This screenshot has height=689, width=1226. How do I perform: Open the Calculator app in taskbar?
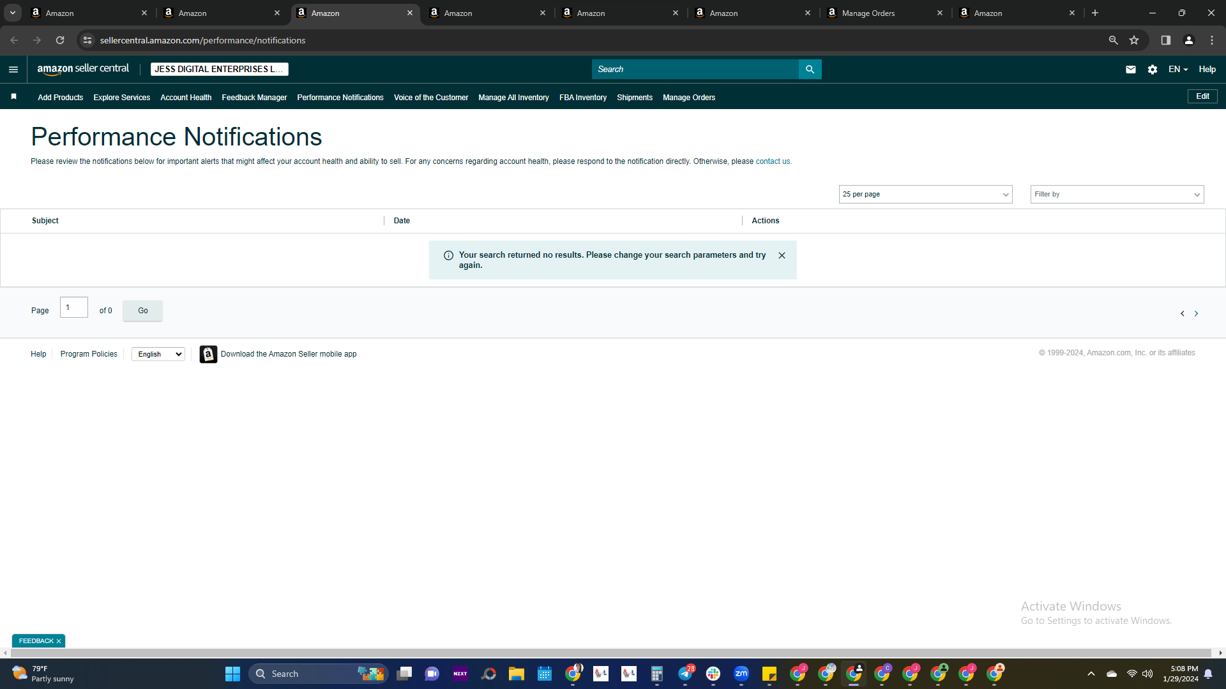(657, 674)
